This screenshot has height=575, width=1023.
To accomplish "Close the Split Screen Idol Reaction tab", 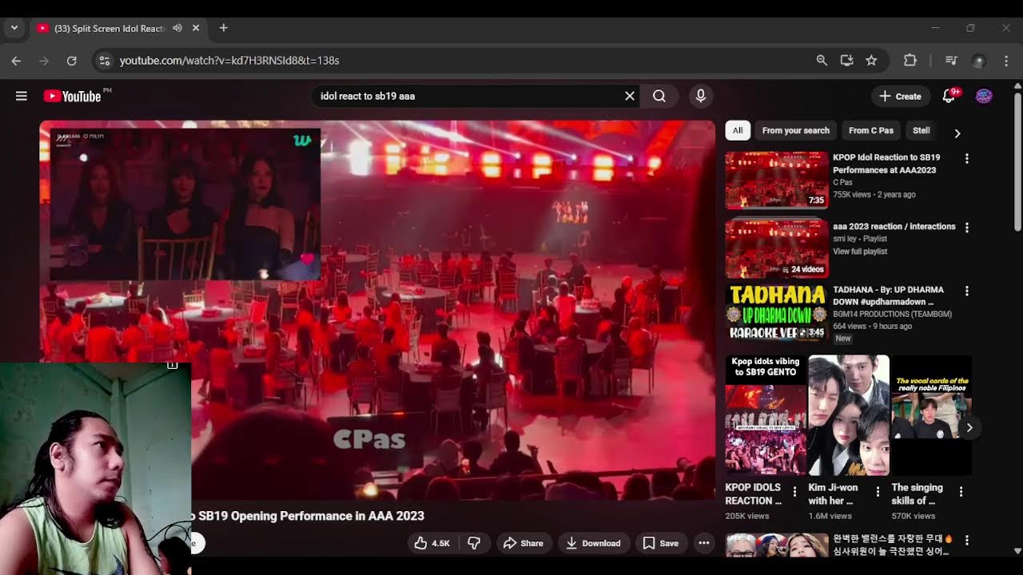I will pyautogui.click(x=196, y=28).
